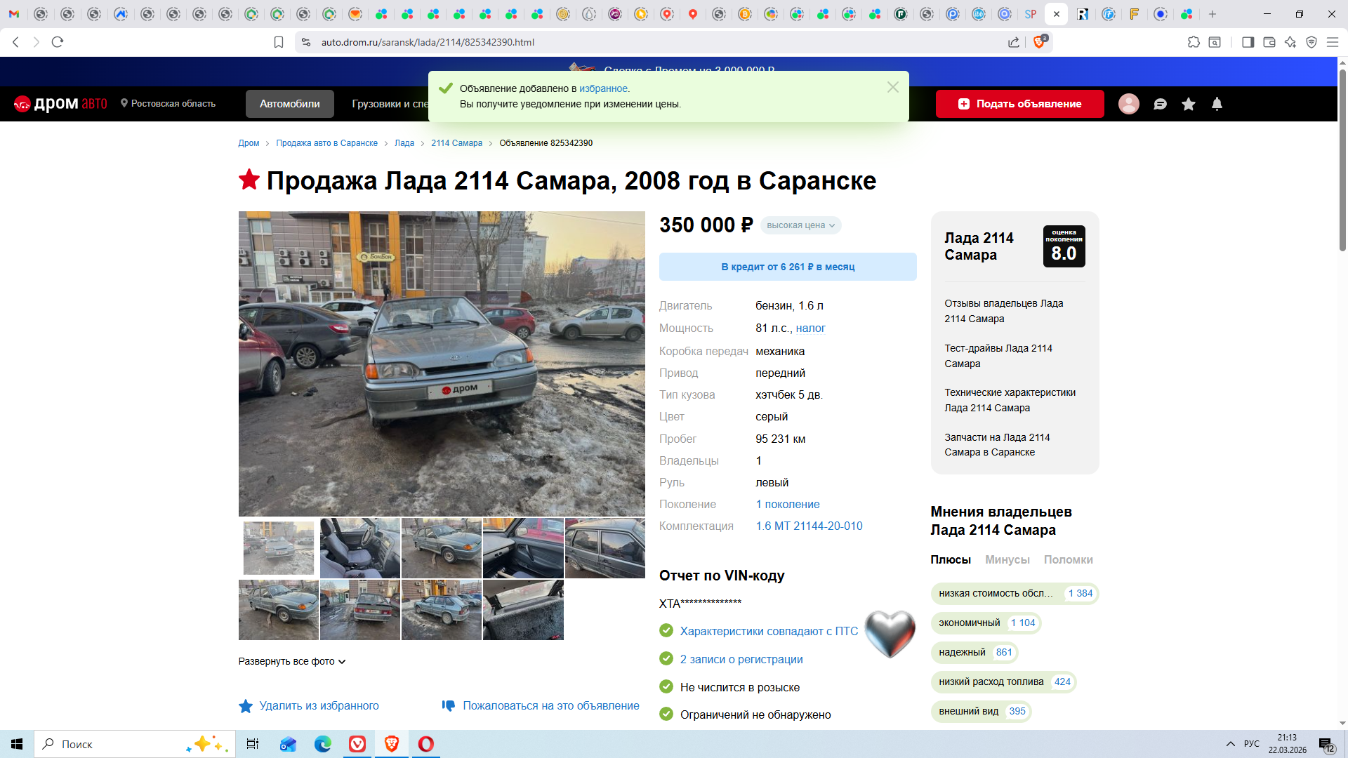The image size is (1348, 758).
Task: Remove listing from favorites link
Action: click(319, 705)
